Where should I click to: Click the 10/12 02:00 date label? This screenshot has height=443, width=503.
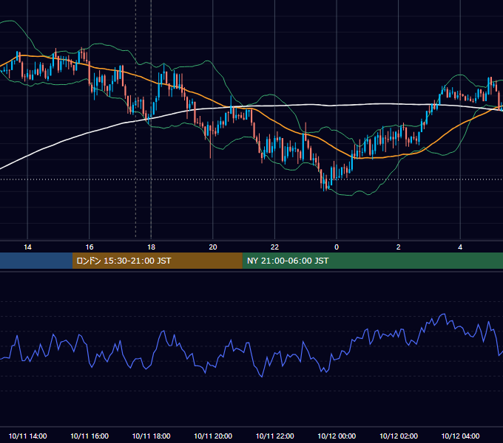(399, 436)
